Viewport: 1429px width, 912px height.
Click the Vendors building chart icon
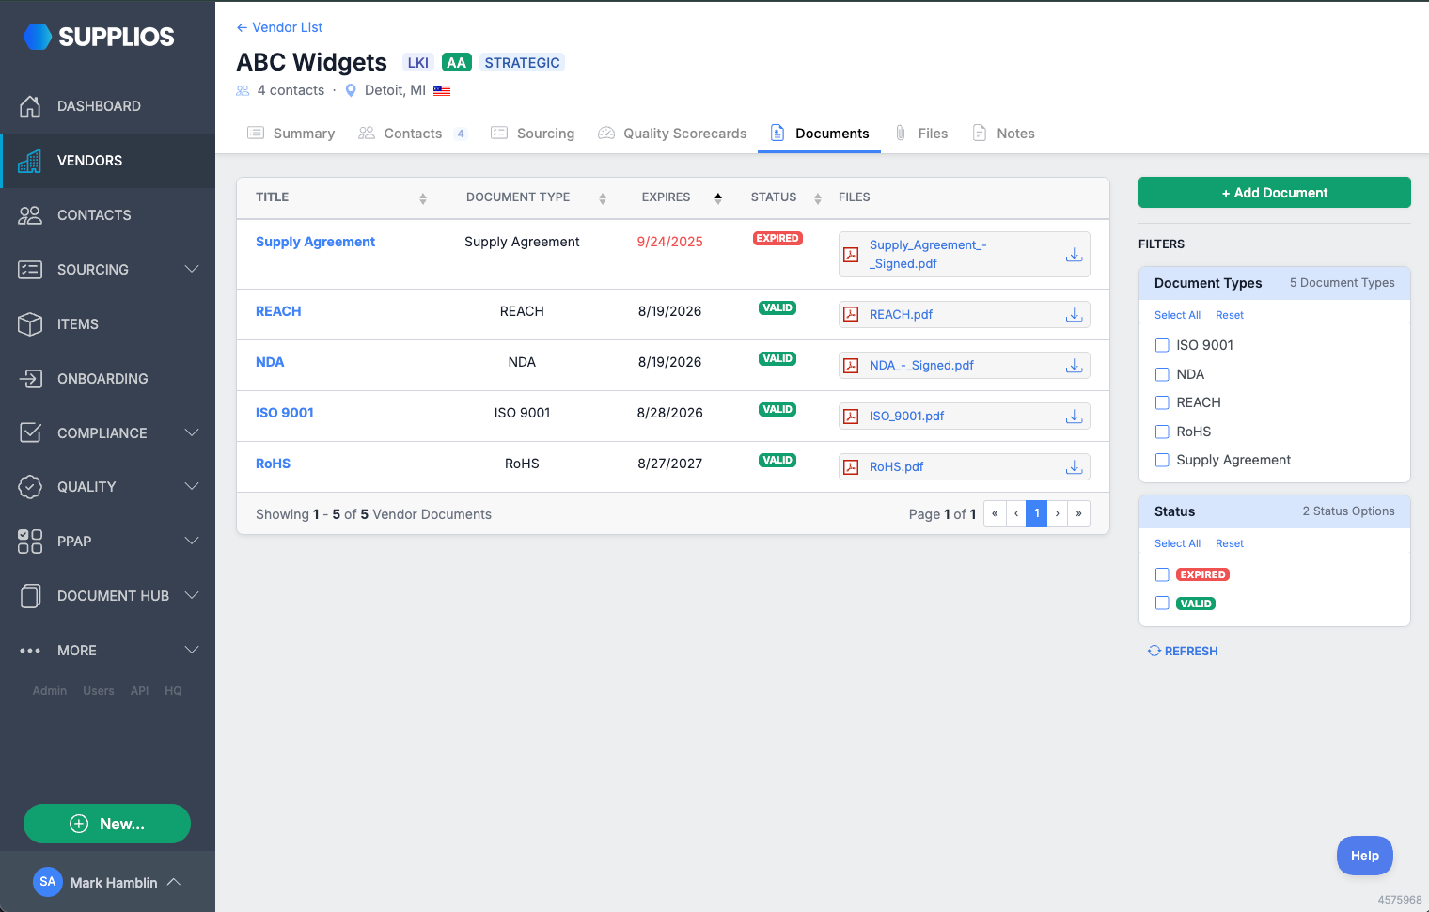click(x=30, y=161)
